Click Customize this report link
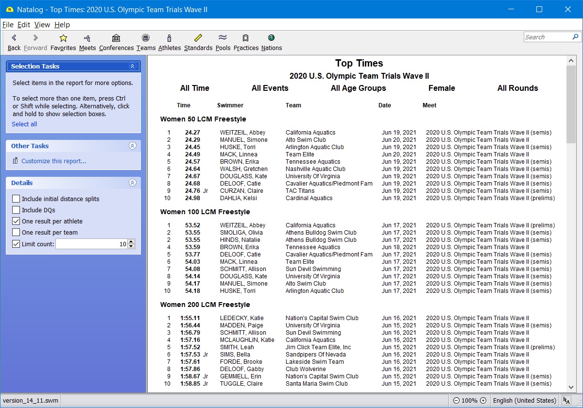The height and width of the screenshot is (408, 583). 53,161
